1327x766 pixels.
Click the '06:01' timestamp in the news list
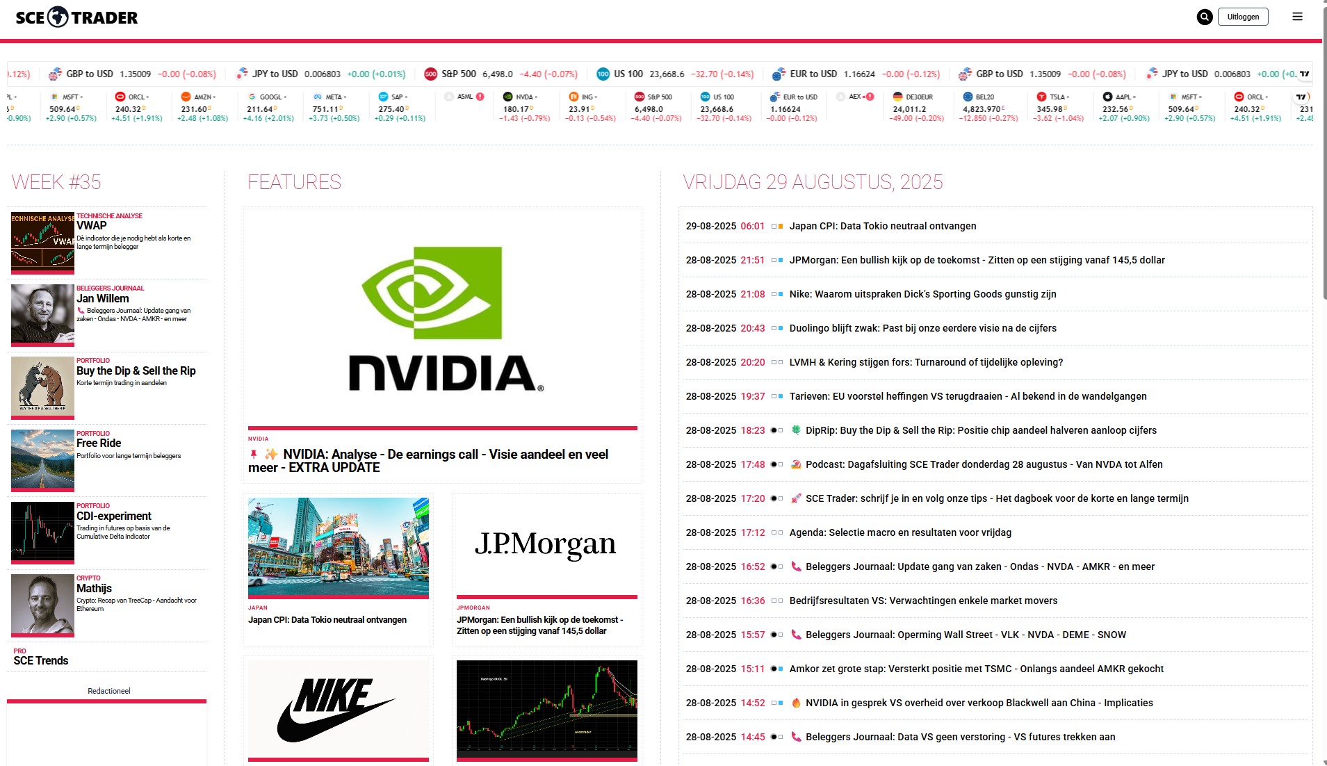coord(752,226)
